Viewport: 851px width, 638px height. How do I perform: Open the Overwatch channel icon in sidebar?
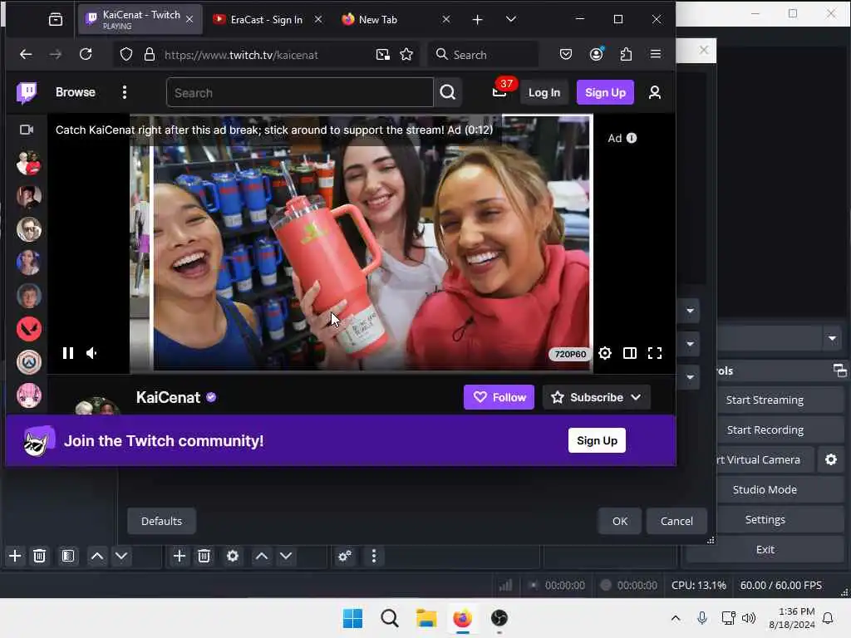(x=29, y=362)
